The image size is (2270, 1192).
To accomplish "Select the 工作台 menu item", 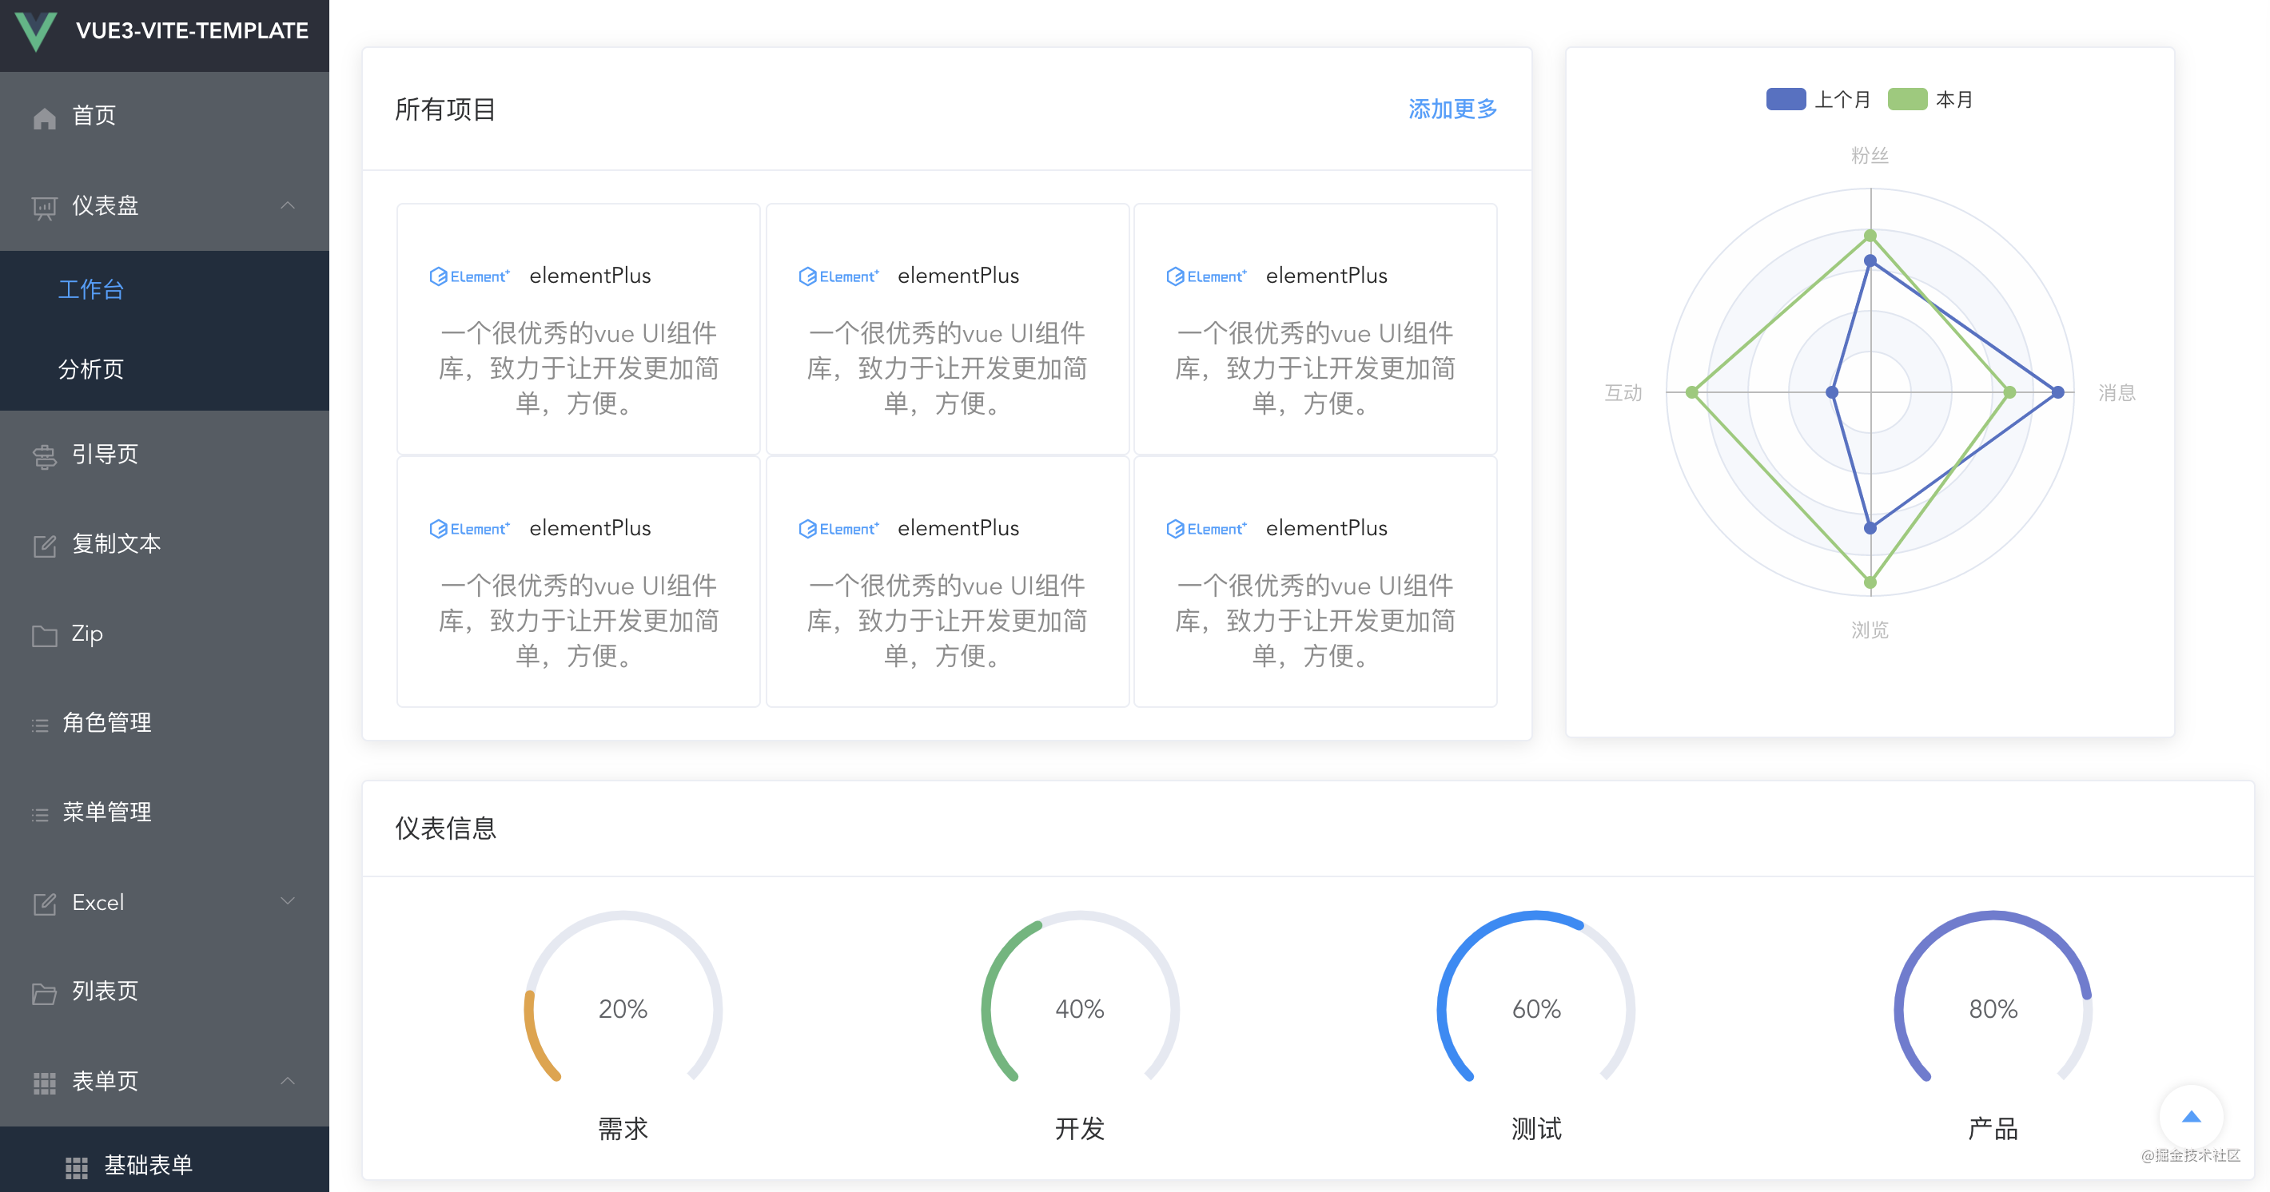I will (91, 289).
